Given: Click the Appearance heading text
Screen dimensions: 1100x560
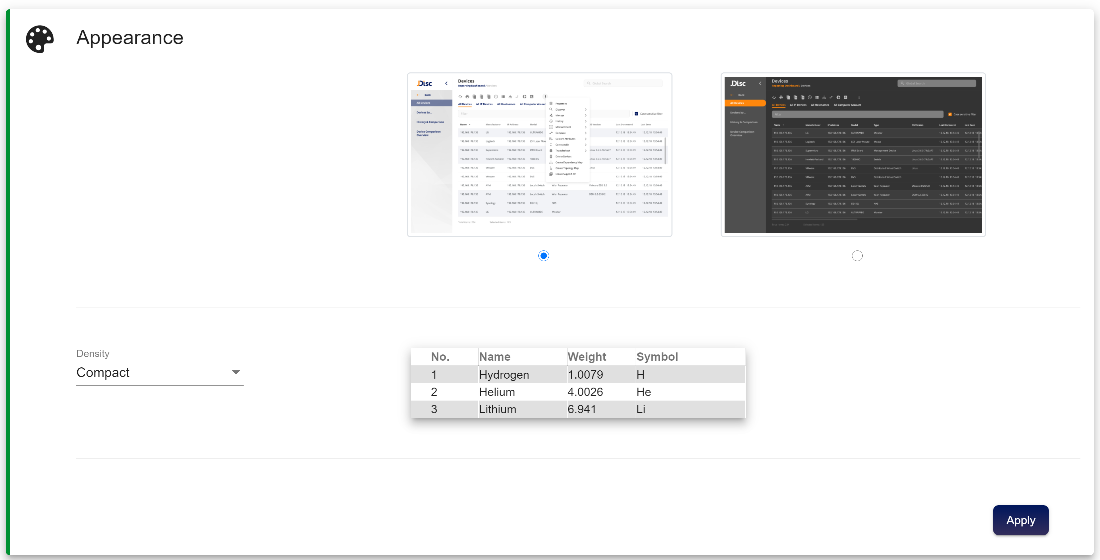Looking at the screenshot, I should 130,38.
